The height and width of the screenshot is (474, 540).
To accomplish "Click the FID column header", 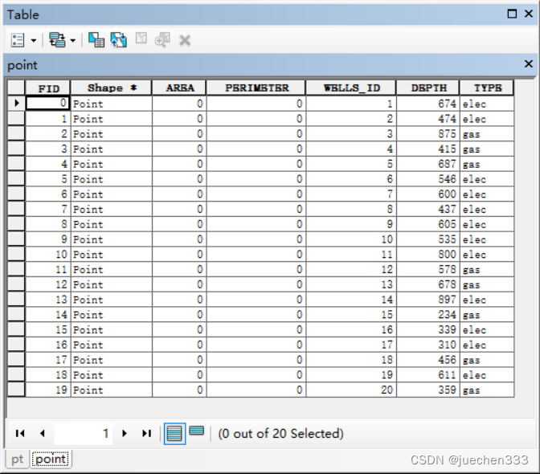I will click(x=48, y=88).
